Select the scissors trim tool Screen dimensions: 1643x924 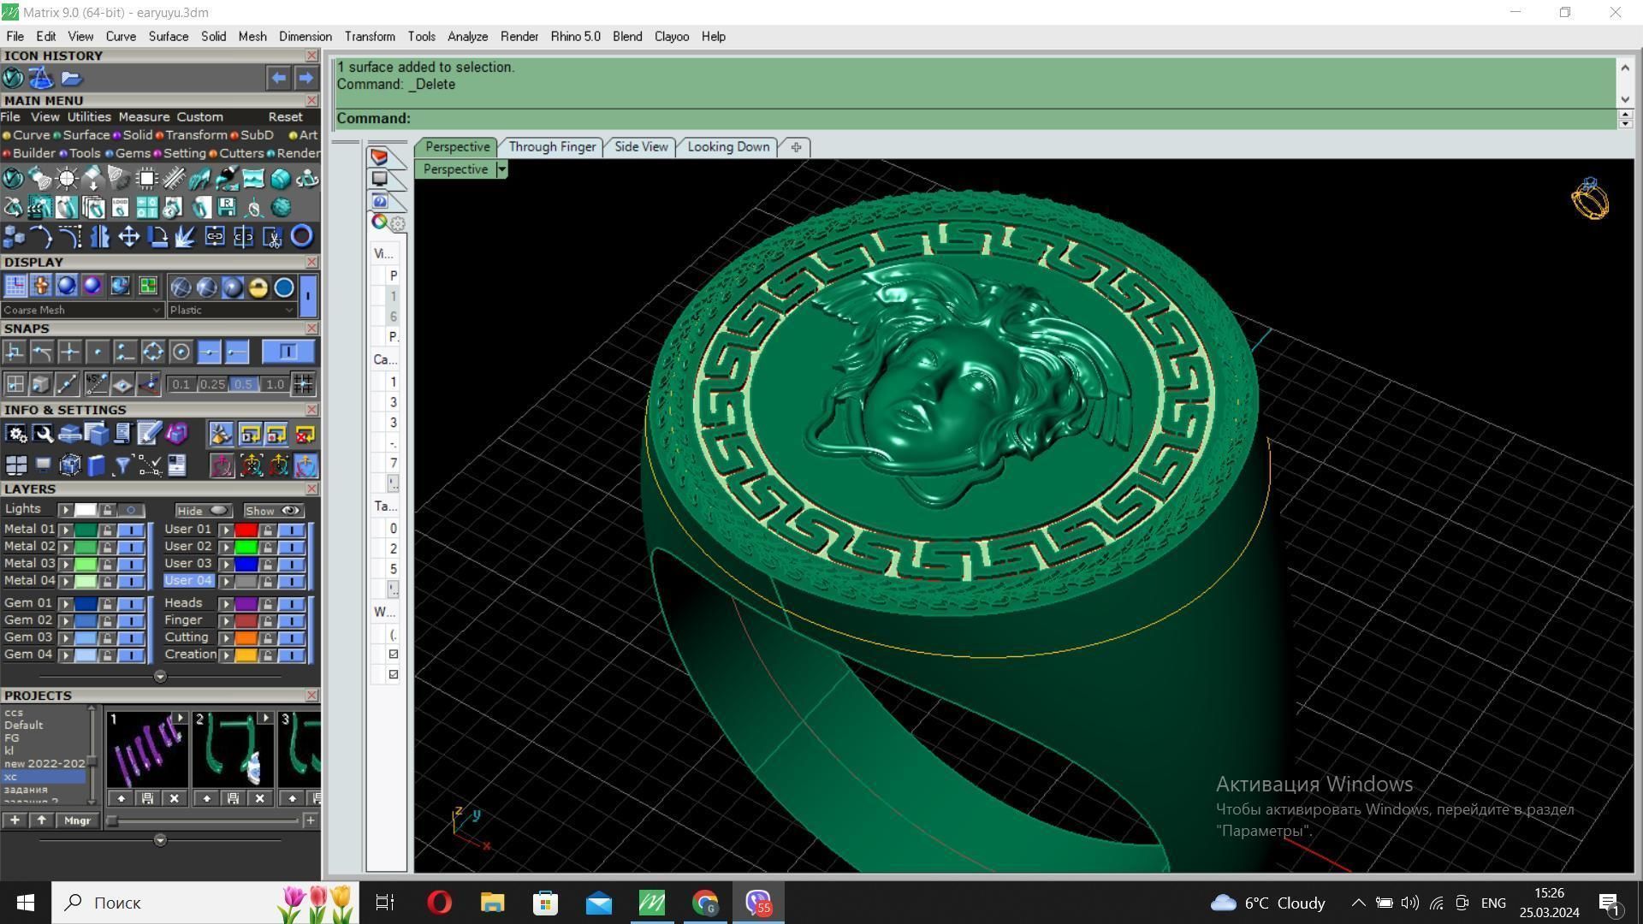[272, 236]
